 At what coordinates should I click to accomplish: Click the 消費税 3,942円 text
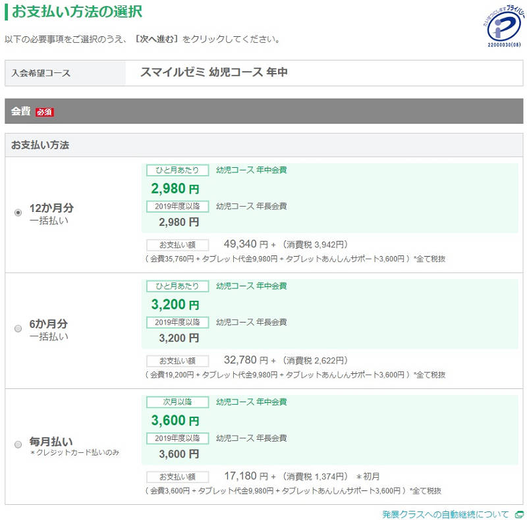pos(316,245)
